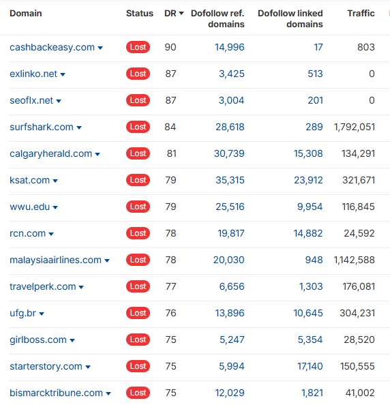
Task: Expand dropdown arrow next to surfshark.com
Action: tap(79, 128)
